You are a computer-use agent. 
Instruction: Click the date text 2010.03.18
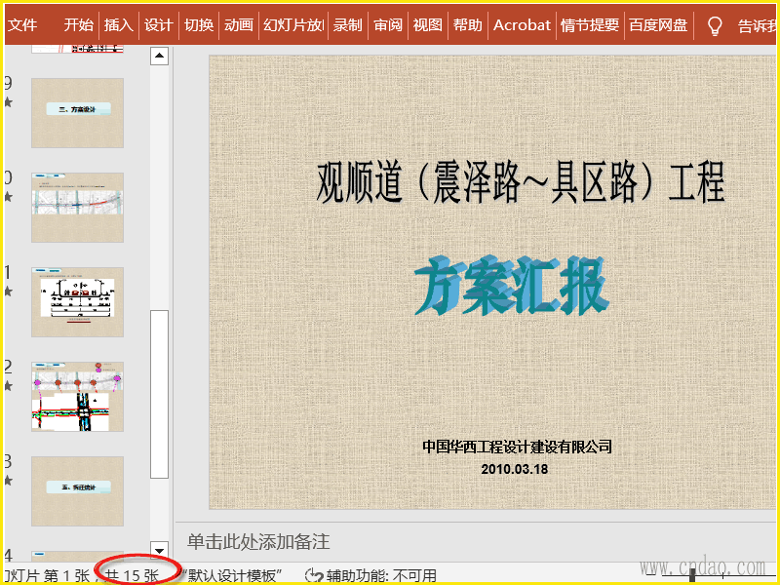tap(515, 469)
